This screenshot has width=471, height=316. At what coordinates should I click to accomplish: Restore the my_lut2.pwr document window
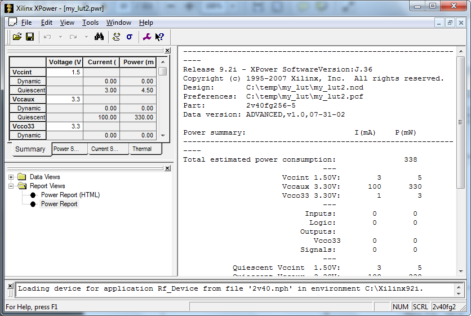450,23
